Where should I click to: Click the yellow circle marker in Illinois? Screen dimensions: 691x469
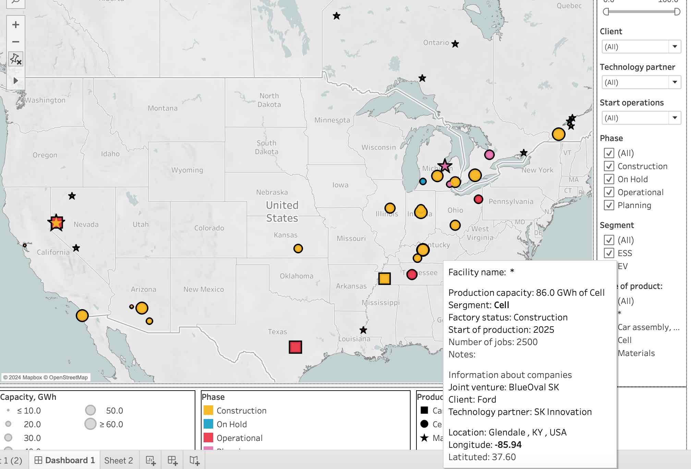pyautogui.click(x=390, y=208)
